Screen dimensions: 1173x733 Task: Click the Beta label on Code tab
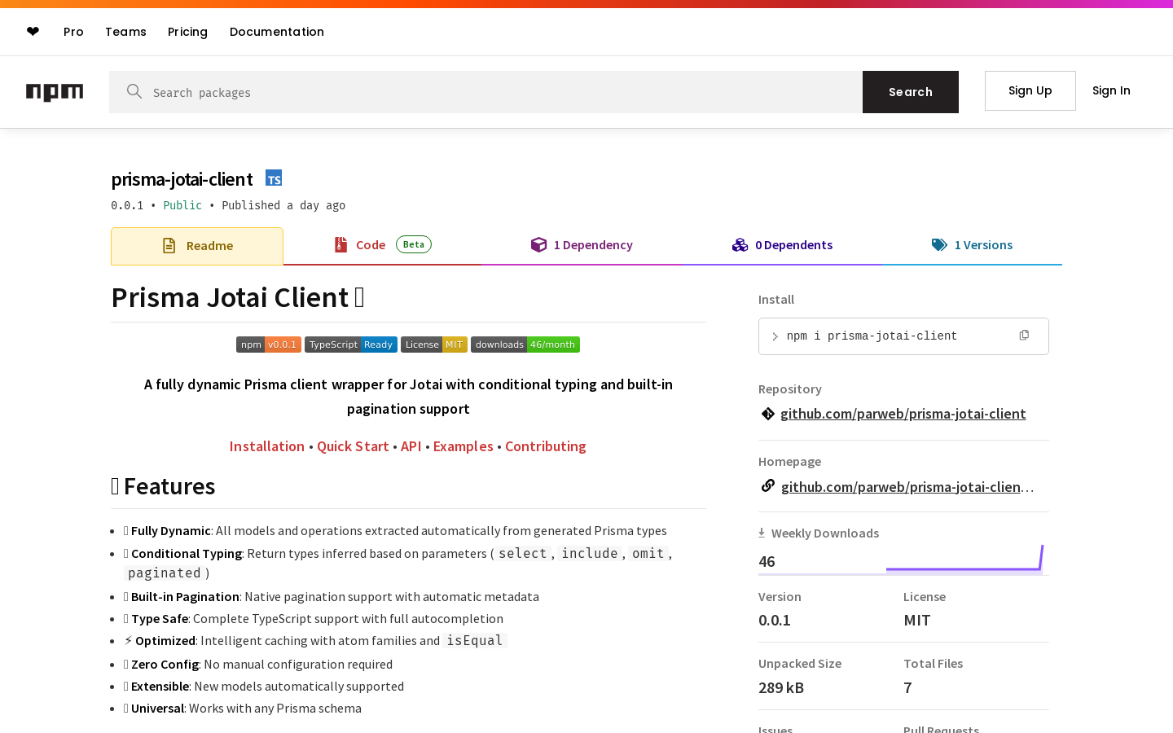(414, 244)
